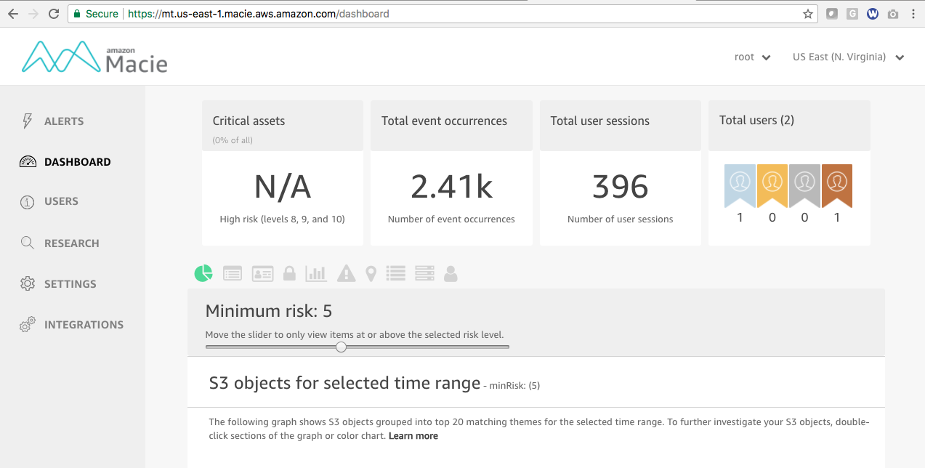This screenshot has height=468, width=925.
Task: Select the pie chart dashboard view icon
Action: pos(203,273)
